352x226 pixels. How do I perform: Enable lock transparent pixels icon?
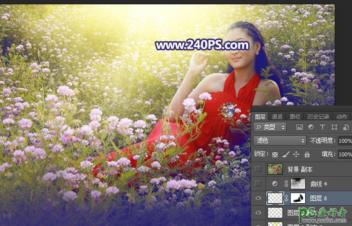(276, 154)
